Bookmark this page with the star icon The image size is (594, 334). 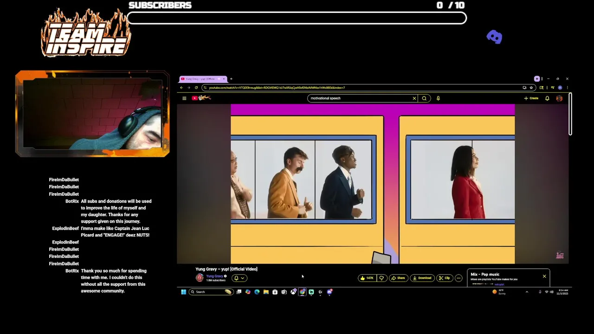click(x=531, y=88)
